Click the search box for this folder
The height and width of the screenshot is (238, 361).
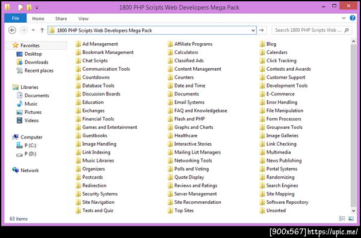(x=312, y=30)
